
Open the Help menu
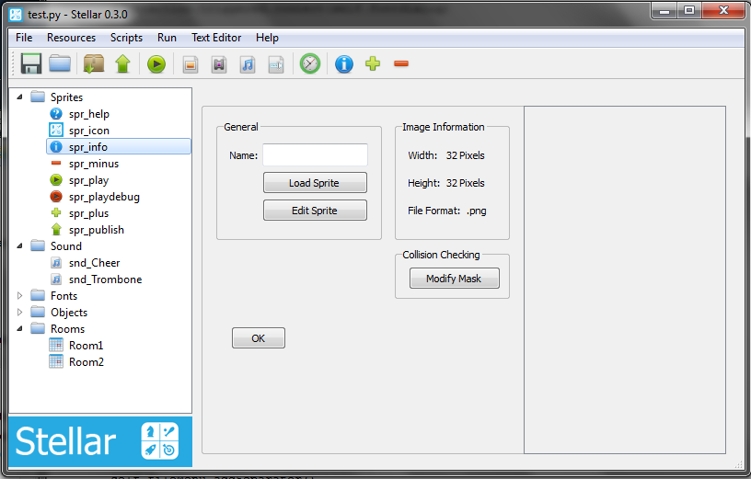tap(267, 38)
